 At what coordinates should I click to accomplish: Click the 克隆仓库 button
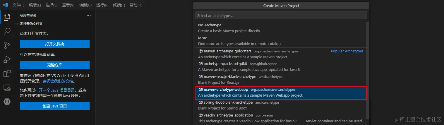pyautogui.click(x=55, y=65)
